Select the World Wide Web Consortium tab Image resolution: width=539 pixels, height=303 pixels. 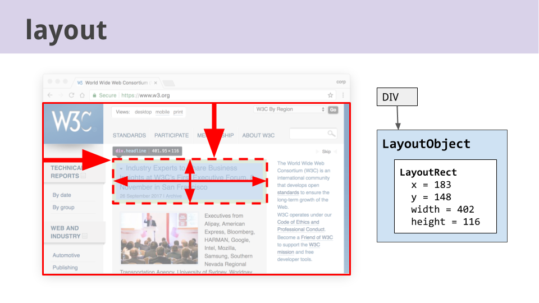pyautogui.click(x=116, y=83)
